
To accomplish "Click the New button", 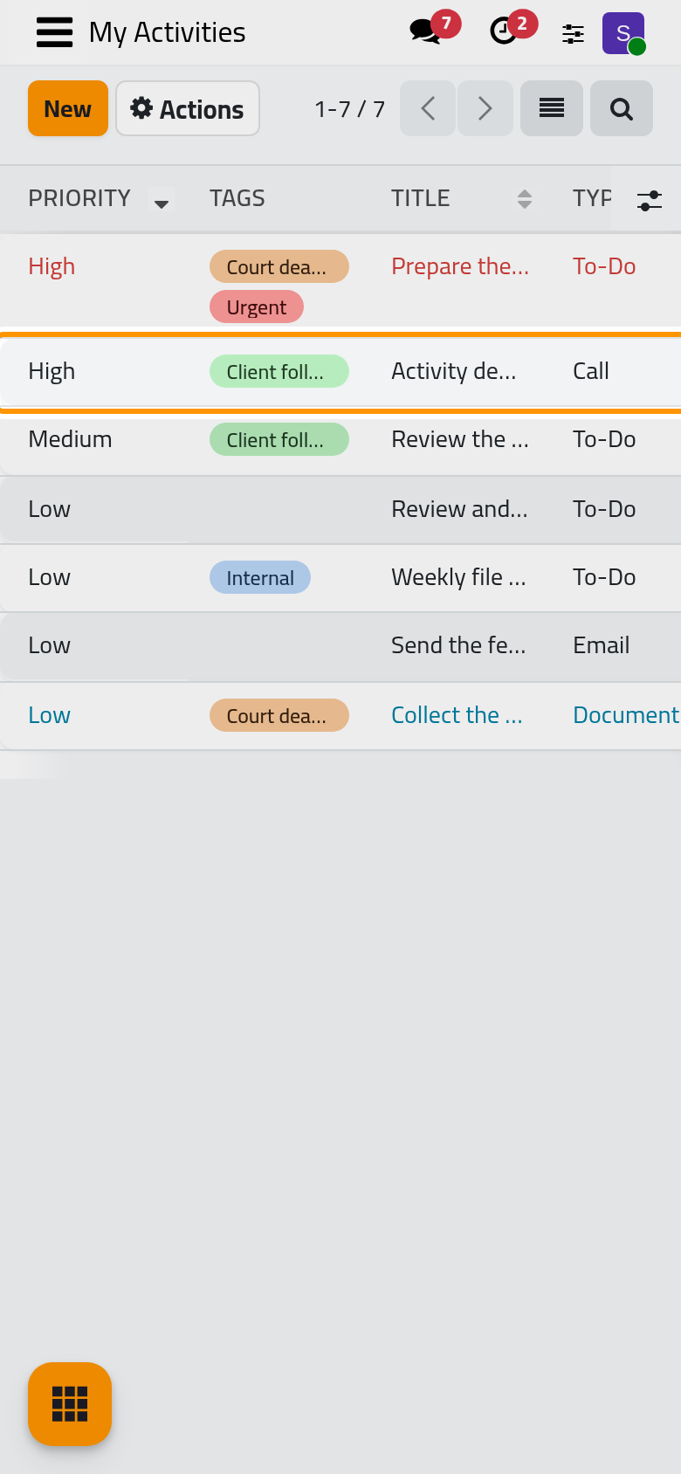I will pyautogui.click(x=68, y=108).
